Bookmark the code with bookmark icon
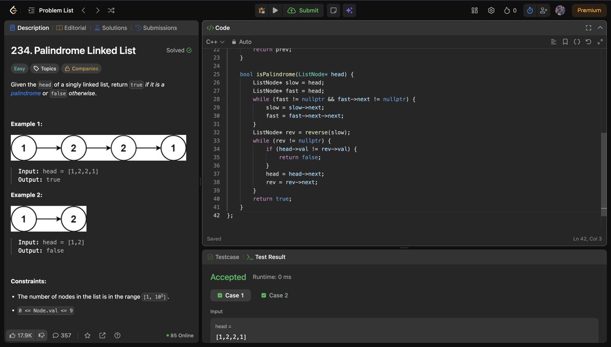Screen dimensions: 611x347 565,42
